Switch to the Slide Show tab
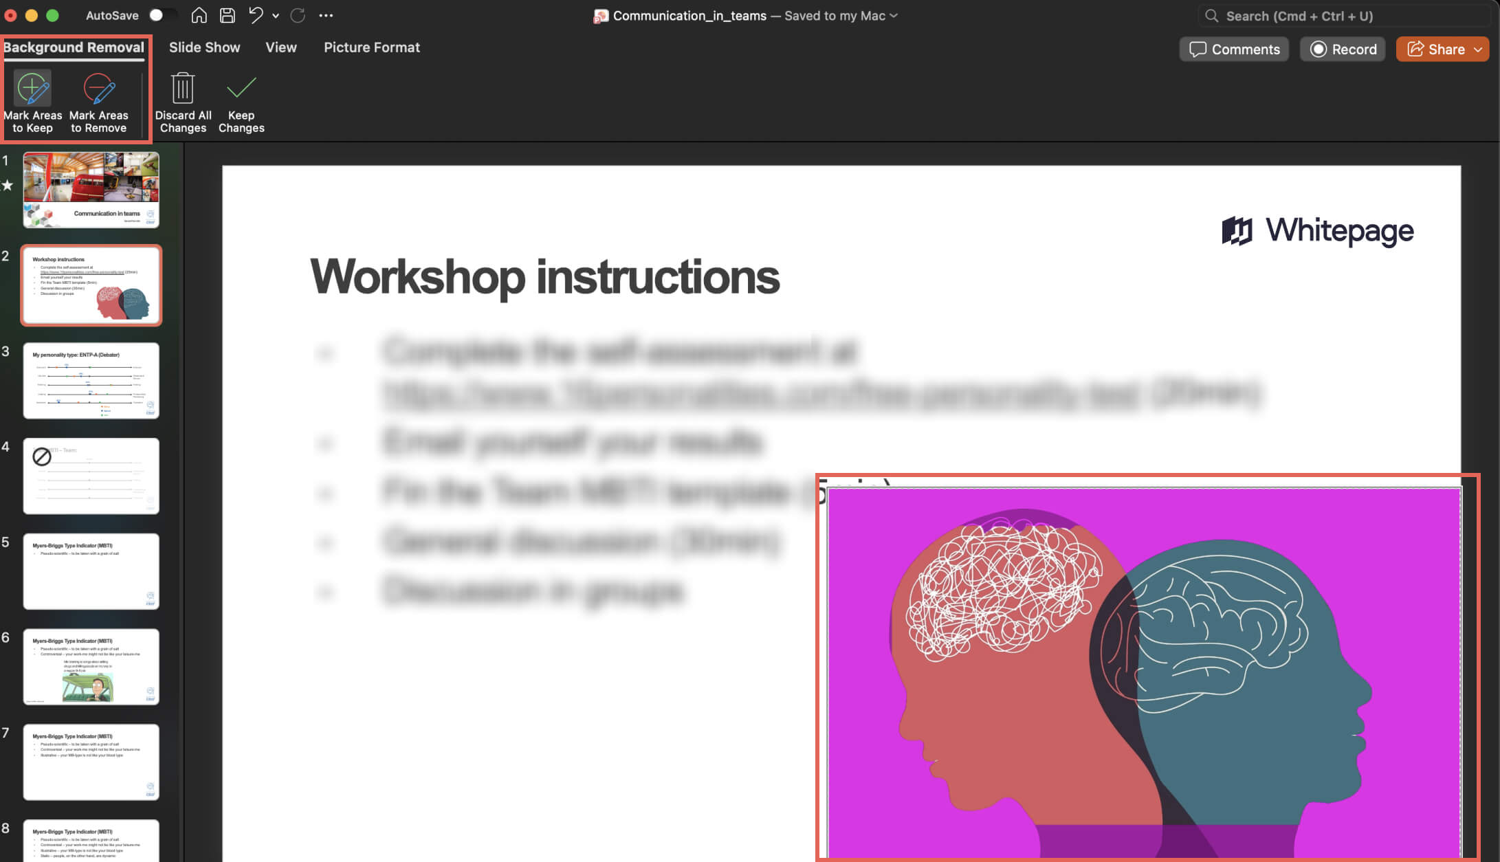Screen dimensions: 1500x862 click(x=203, y=47)
